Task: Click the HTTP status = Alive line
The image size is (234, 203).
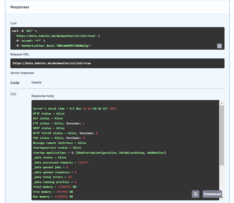Action: coord(48,113)
